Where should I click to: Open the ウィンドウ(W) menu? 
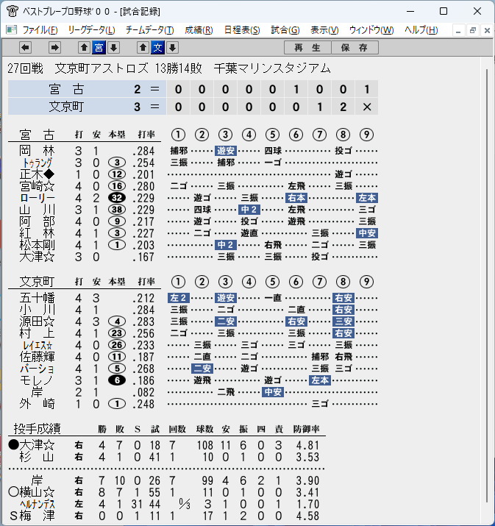tap(371, 30)
